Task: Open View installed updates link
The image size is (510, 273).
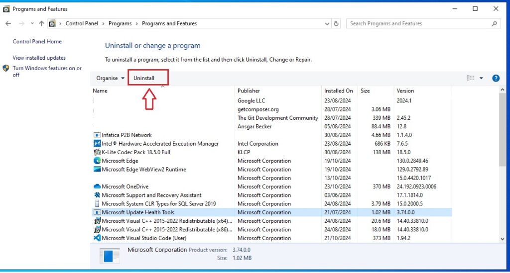Action: tap(39, 58)
